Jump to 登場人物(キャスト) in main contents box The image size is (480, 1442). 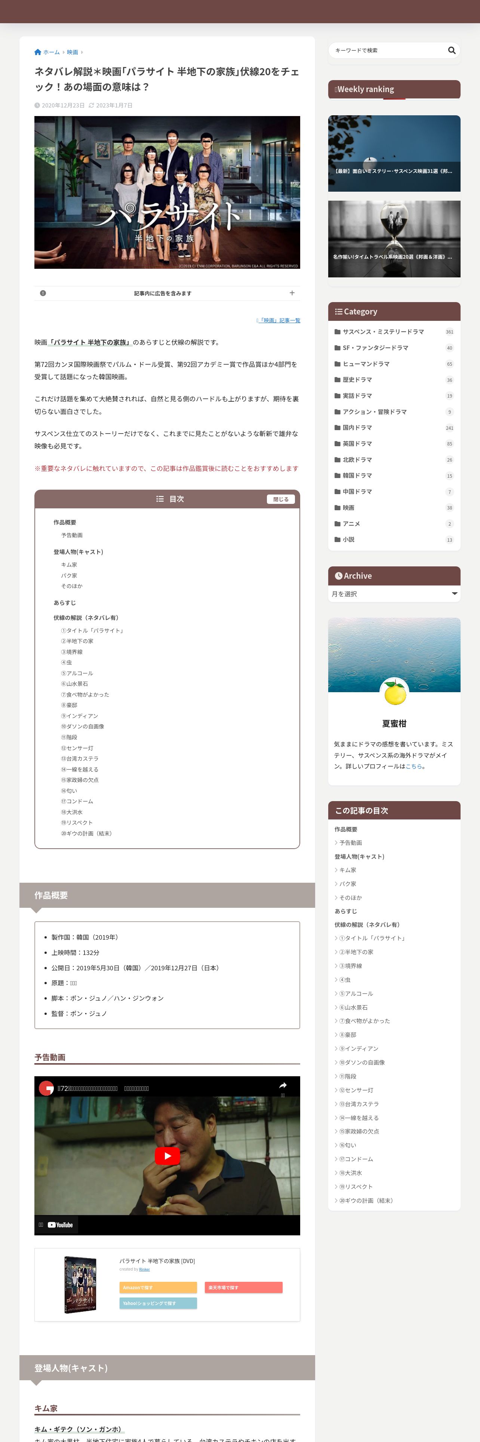tap(78, 552)
